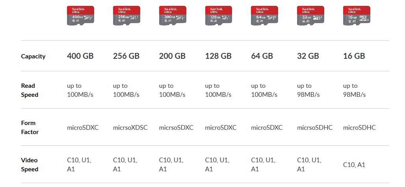Click the Capacity row header
The height and width of the screenshot is (187, 405).
[33, 56]
